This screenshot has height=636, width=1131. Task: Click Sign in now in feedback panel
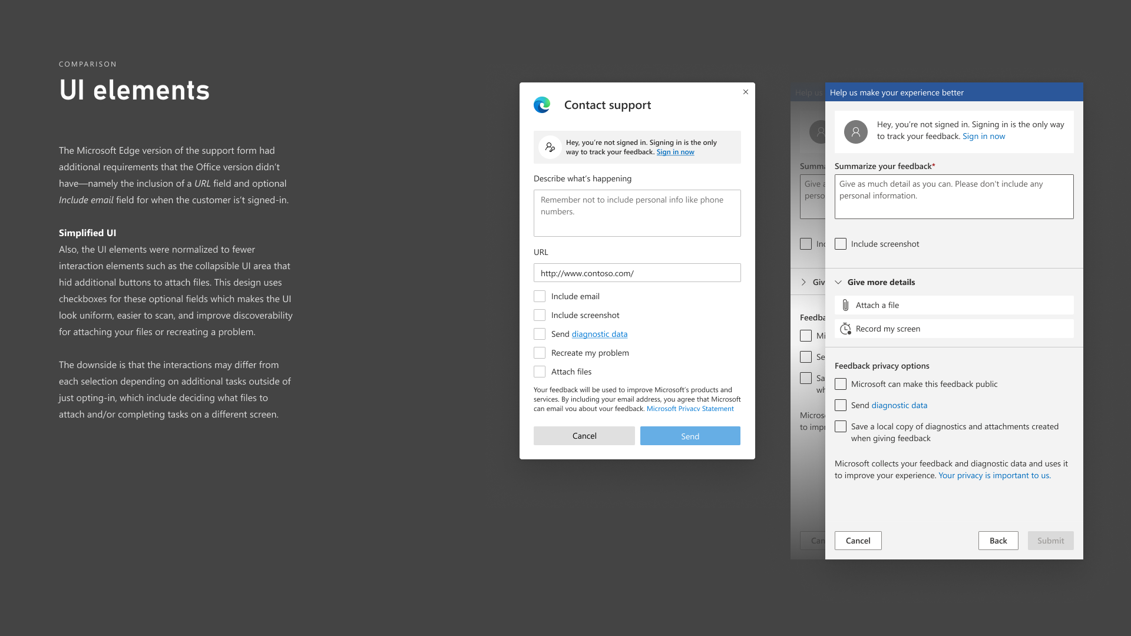pos(984,136)
